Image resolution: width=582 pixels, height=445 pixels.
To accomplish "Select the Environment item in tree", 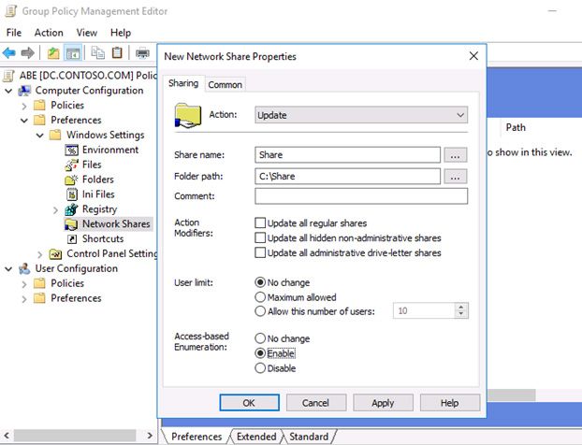I will (x=109, y=150).
